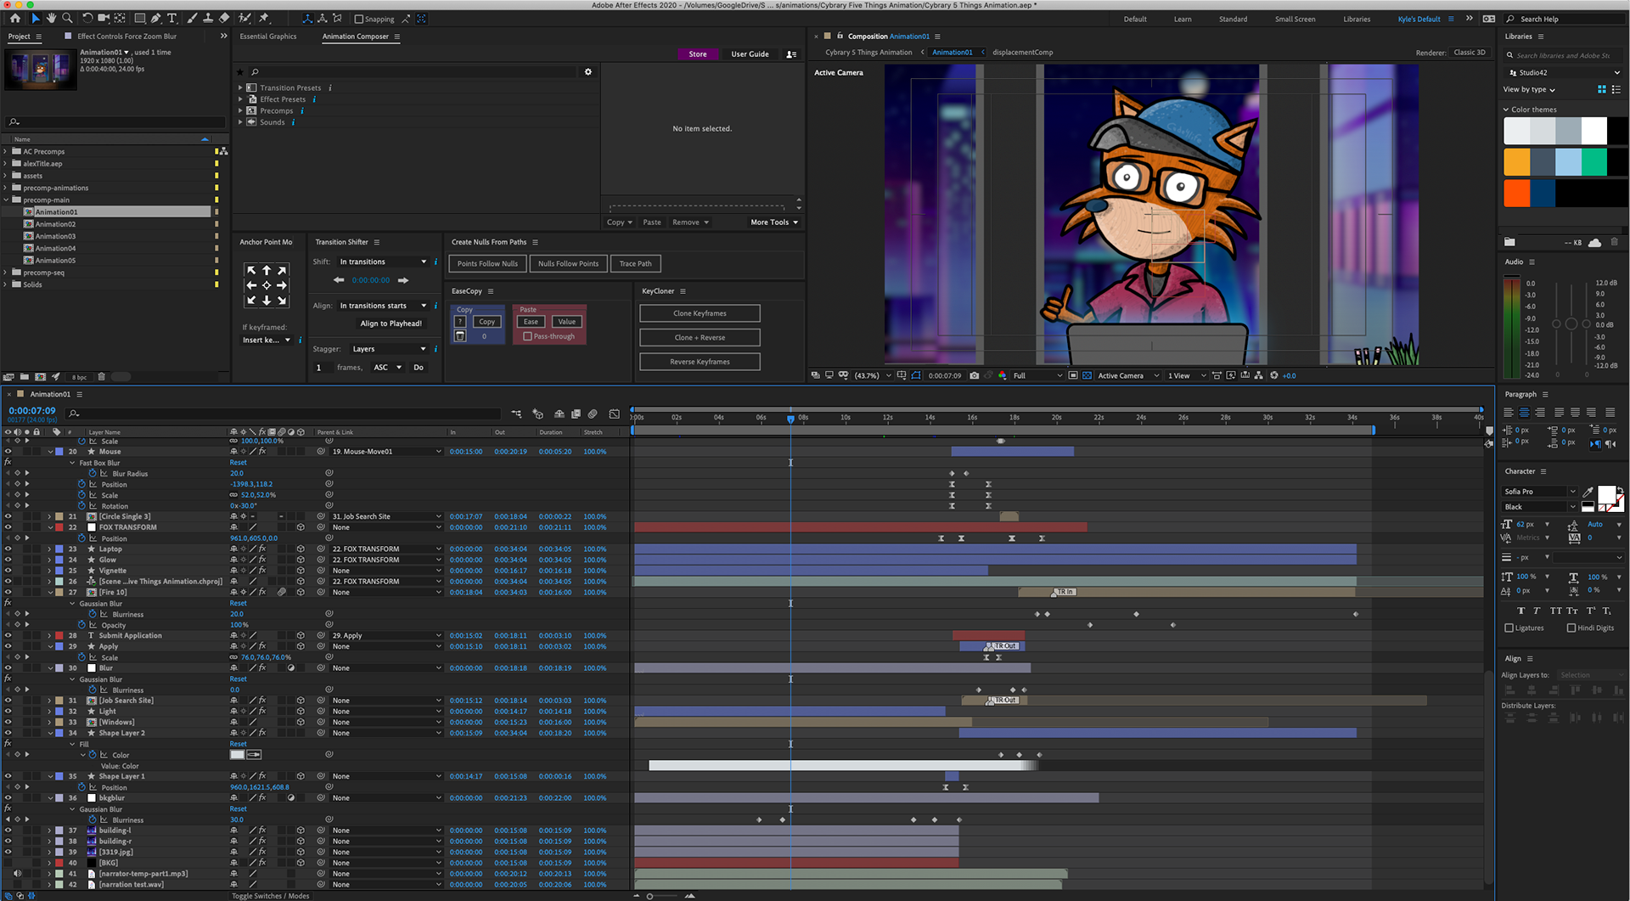Viewport: 1630px width, 901px height.
Task: Click the Clone Keyframes button
Action: click(x=700, y=313)
